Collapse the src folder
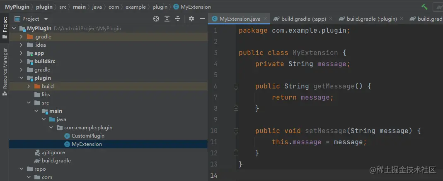This screenshot has width=443, height=181. [x=29, y=103]
